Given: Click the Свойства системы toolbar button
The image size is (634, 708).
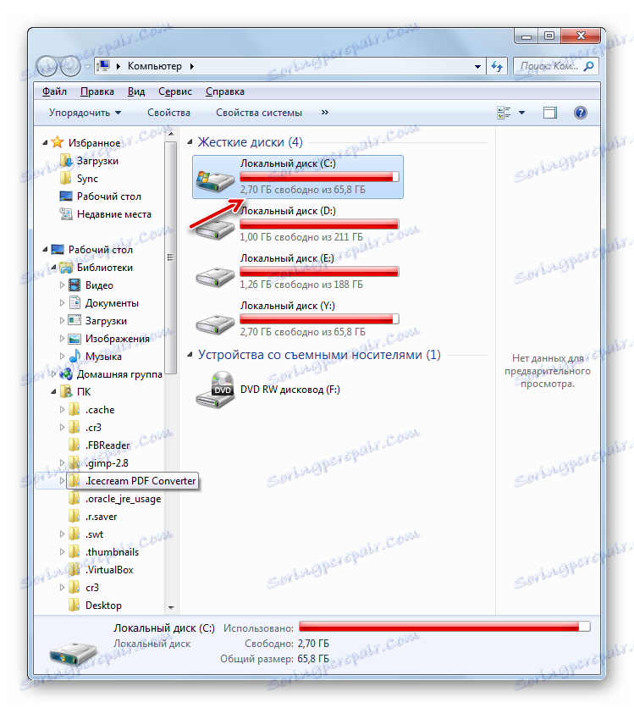Looking at the screenshot, I should click(x=259, y=113).
